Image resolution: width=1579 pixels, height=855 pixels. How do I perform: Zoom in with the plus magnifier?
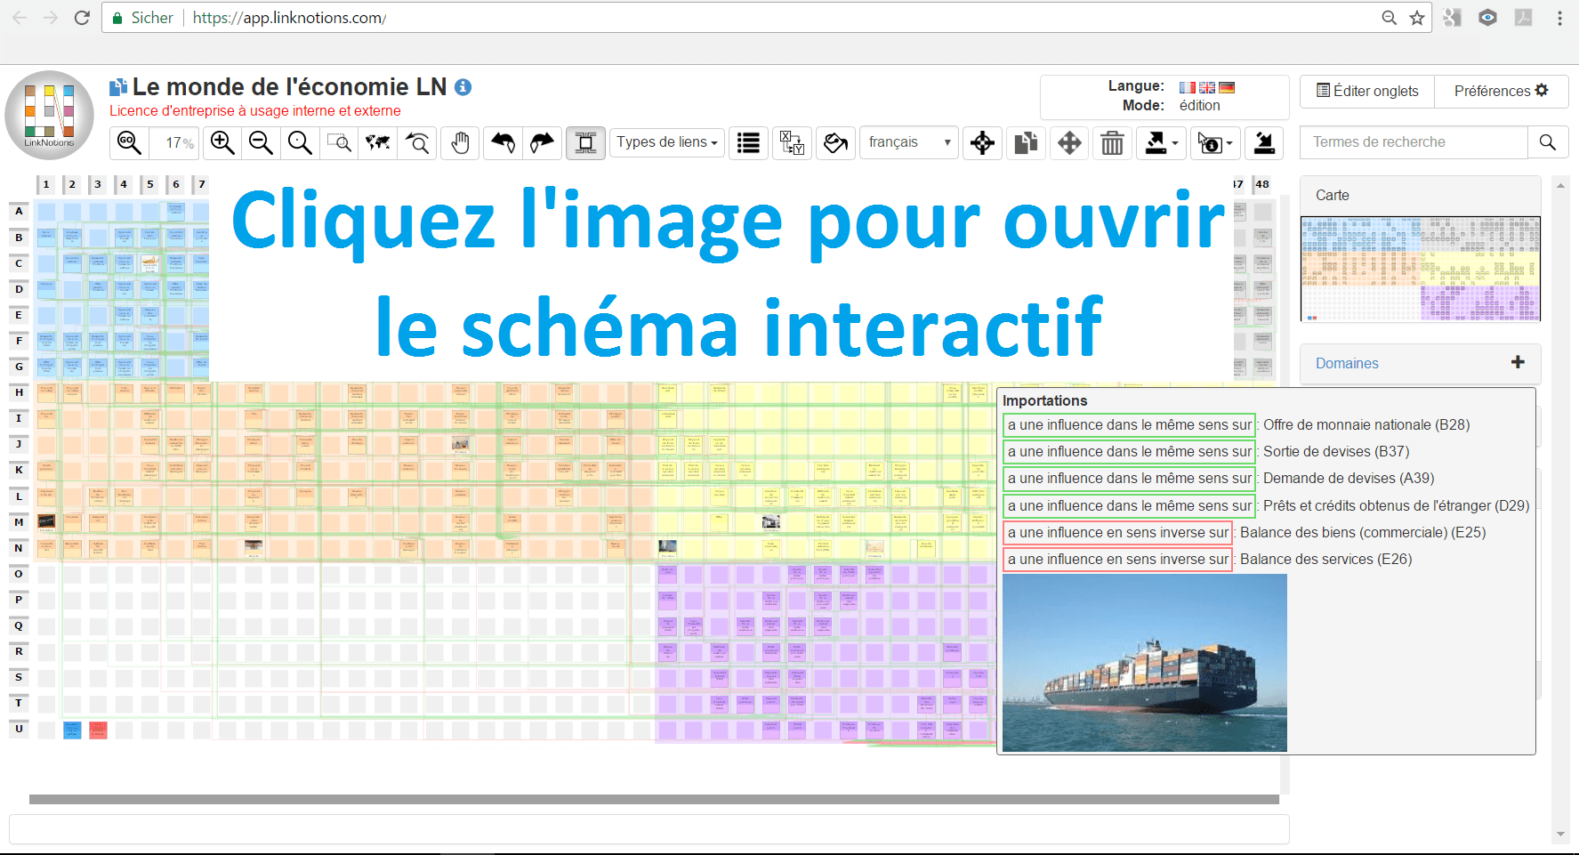pyautogui.click(x=222, y=142)
